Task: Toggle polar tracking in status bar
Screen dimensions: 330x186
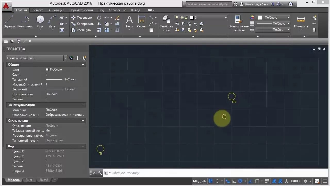Action: click(x=240, y=181)
